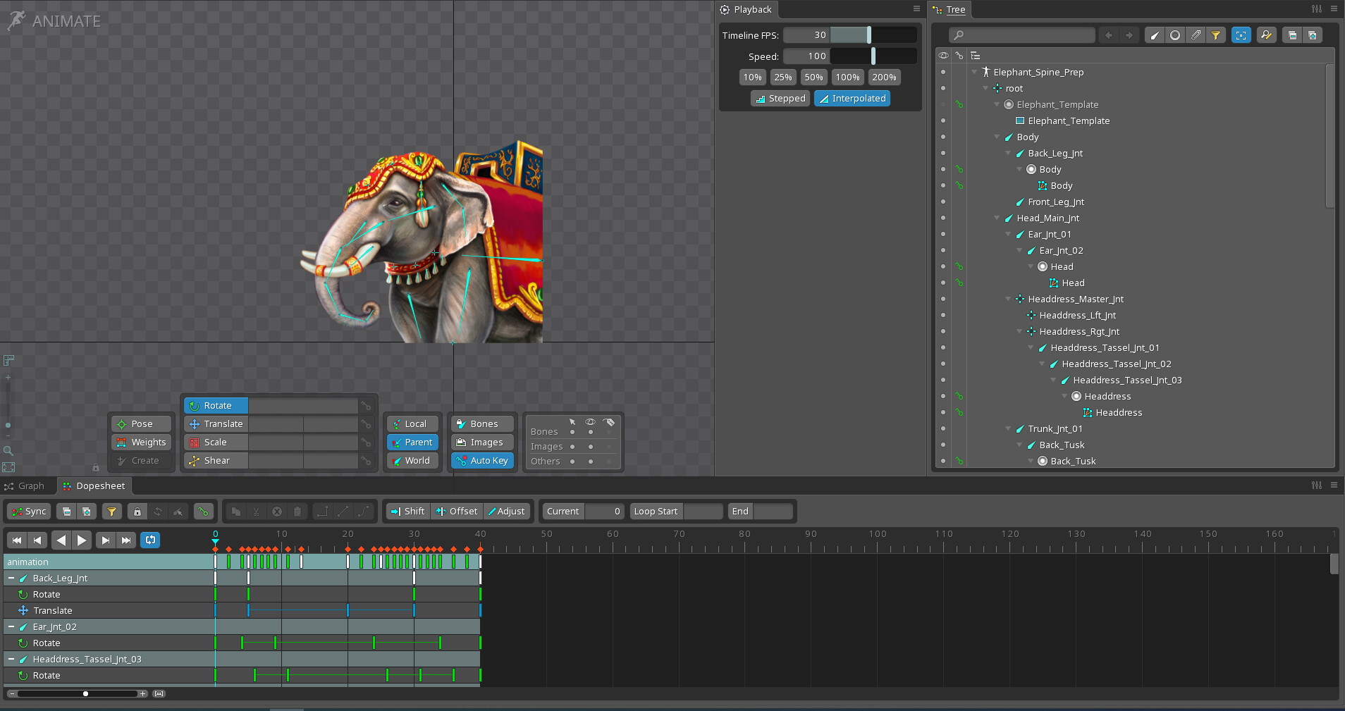Toggle Auto Key on or off
This screenshot has height=711, width=1345.
coord(482,460)
